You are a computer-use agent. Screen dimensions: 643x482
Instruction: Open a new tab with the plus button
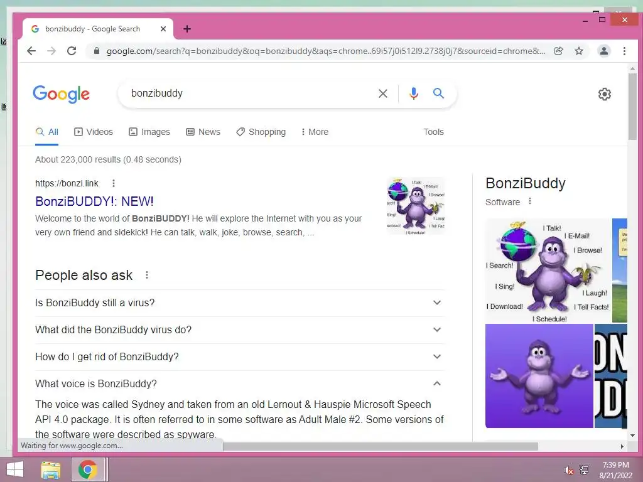(x=187, y=29)
